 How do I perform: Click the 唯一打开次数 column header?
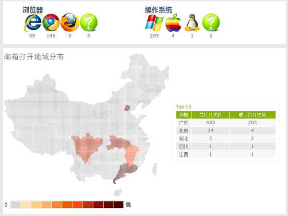click(x=252, y=115)
